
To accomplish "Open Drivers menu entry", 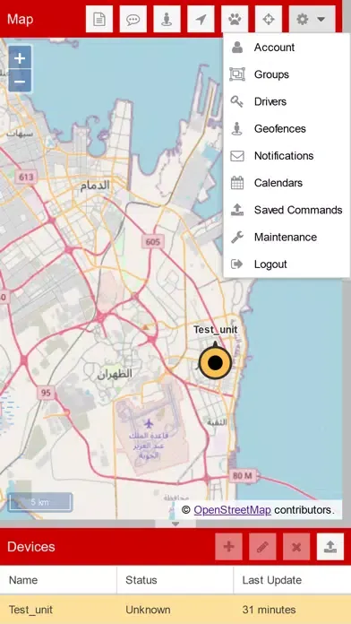I will point(287,101).
